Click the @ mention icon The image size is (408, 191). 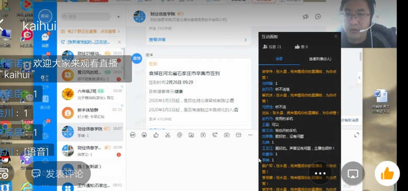point(179,135)
